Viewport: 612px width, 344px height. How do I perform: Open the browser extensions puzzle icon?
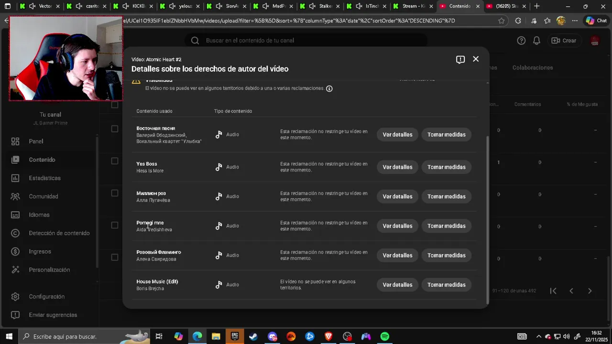coord(518,21)
